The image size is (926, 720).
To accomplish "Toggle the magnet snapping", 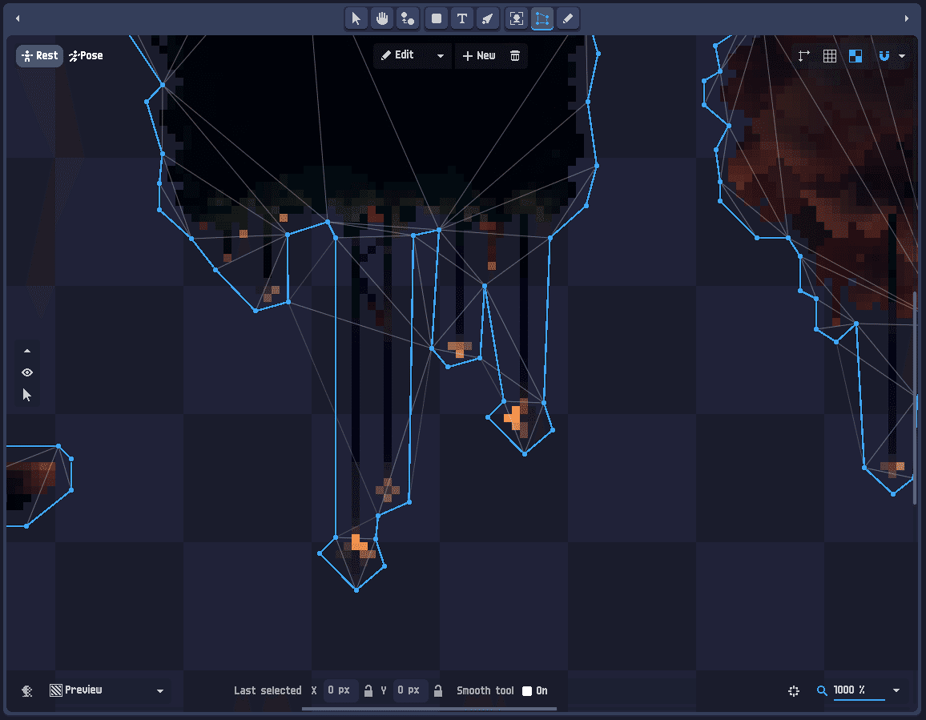I will click(884, 55).
